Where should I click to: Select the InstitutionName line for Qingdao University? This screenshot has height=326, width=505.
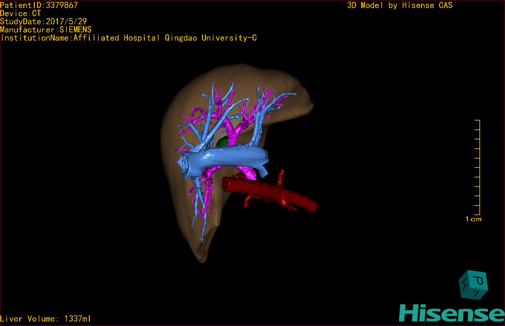(128, 38)
